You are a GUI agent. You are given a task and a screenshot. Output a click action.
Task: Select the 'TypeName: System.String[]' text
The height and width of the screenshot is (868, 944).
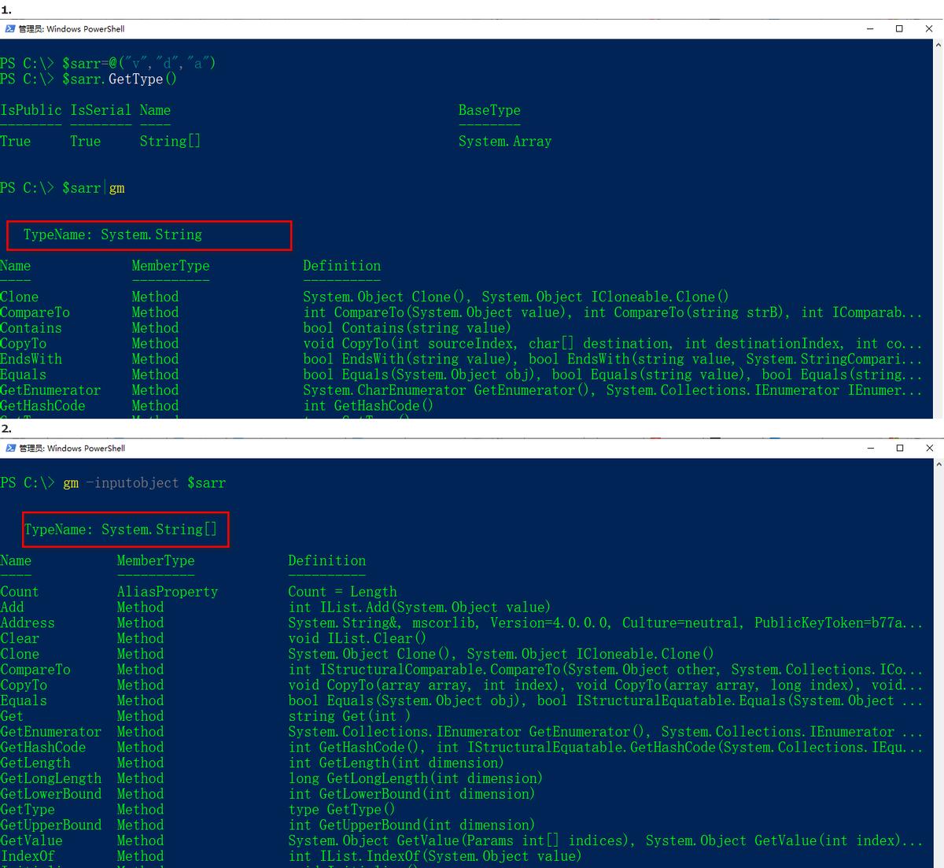pos(120,530)
